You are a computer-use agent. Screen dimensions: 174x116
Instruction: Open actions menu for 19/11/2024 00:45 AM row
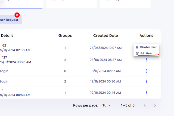click(146, 93)
